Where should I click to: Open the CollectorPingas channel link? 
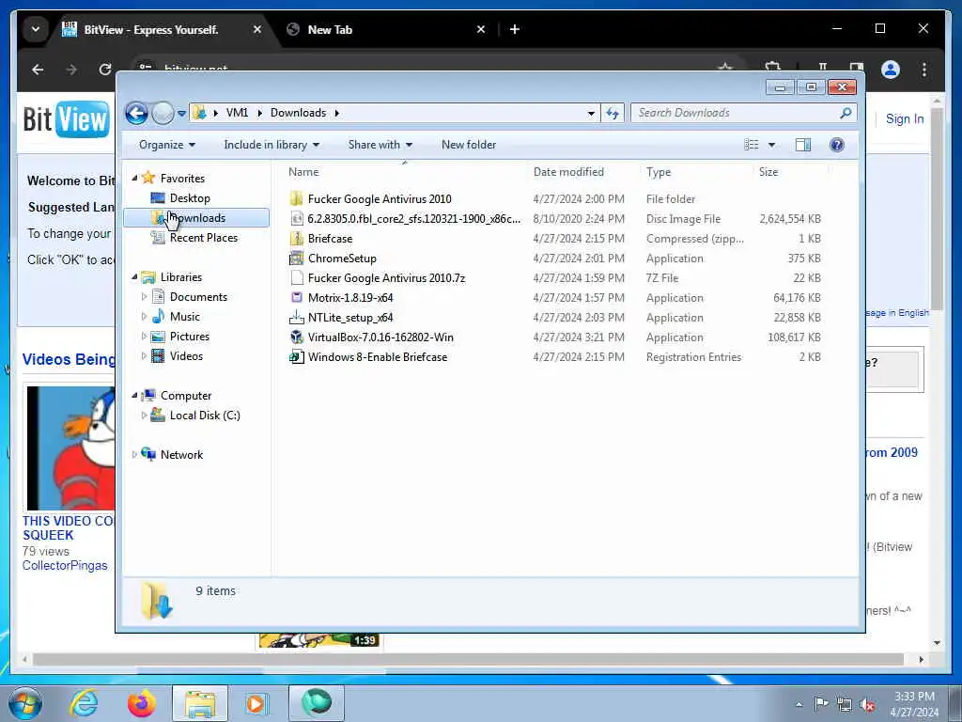(x=65, y=565)
